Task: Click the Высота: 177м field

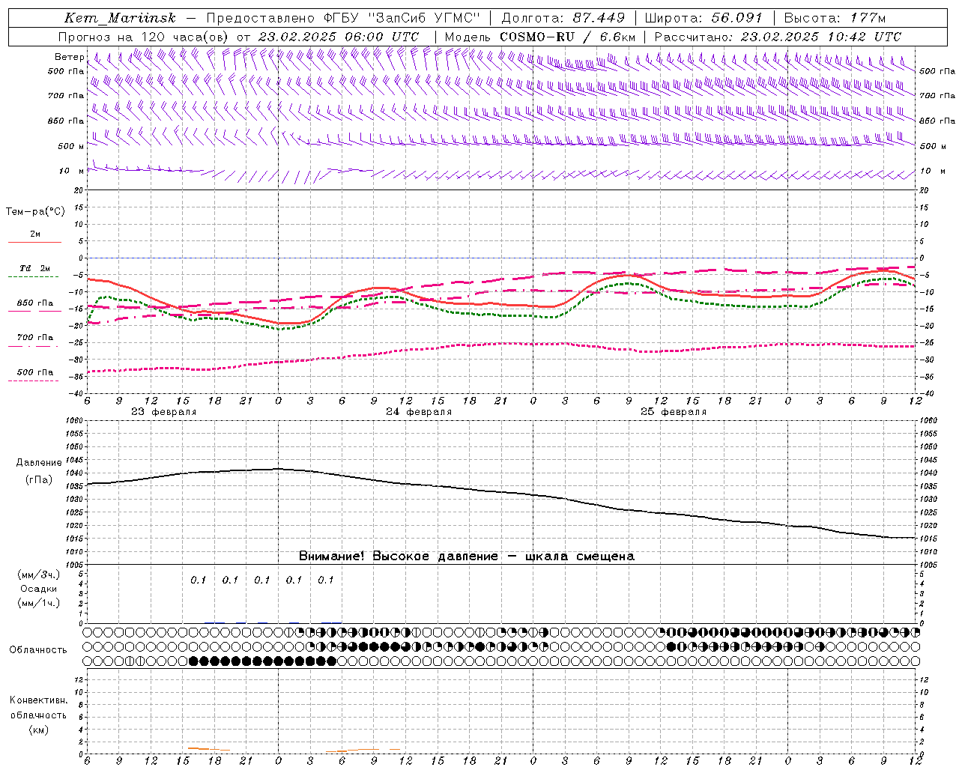Action: (x=835, y=18)
